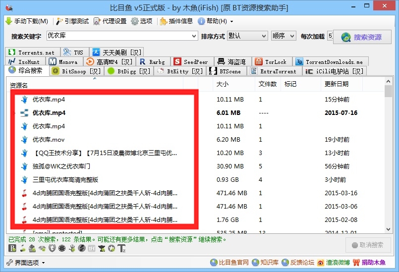Click the open-box engine status icon
Screen dimensions: 399x272
point(32,248)
